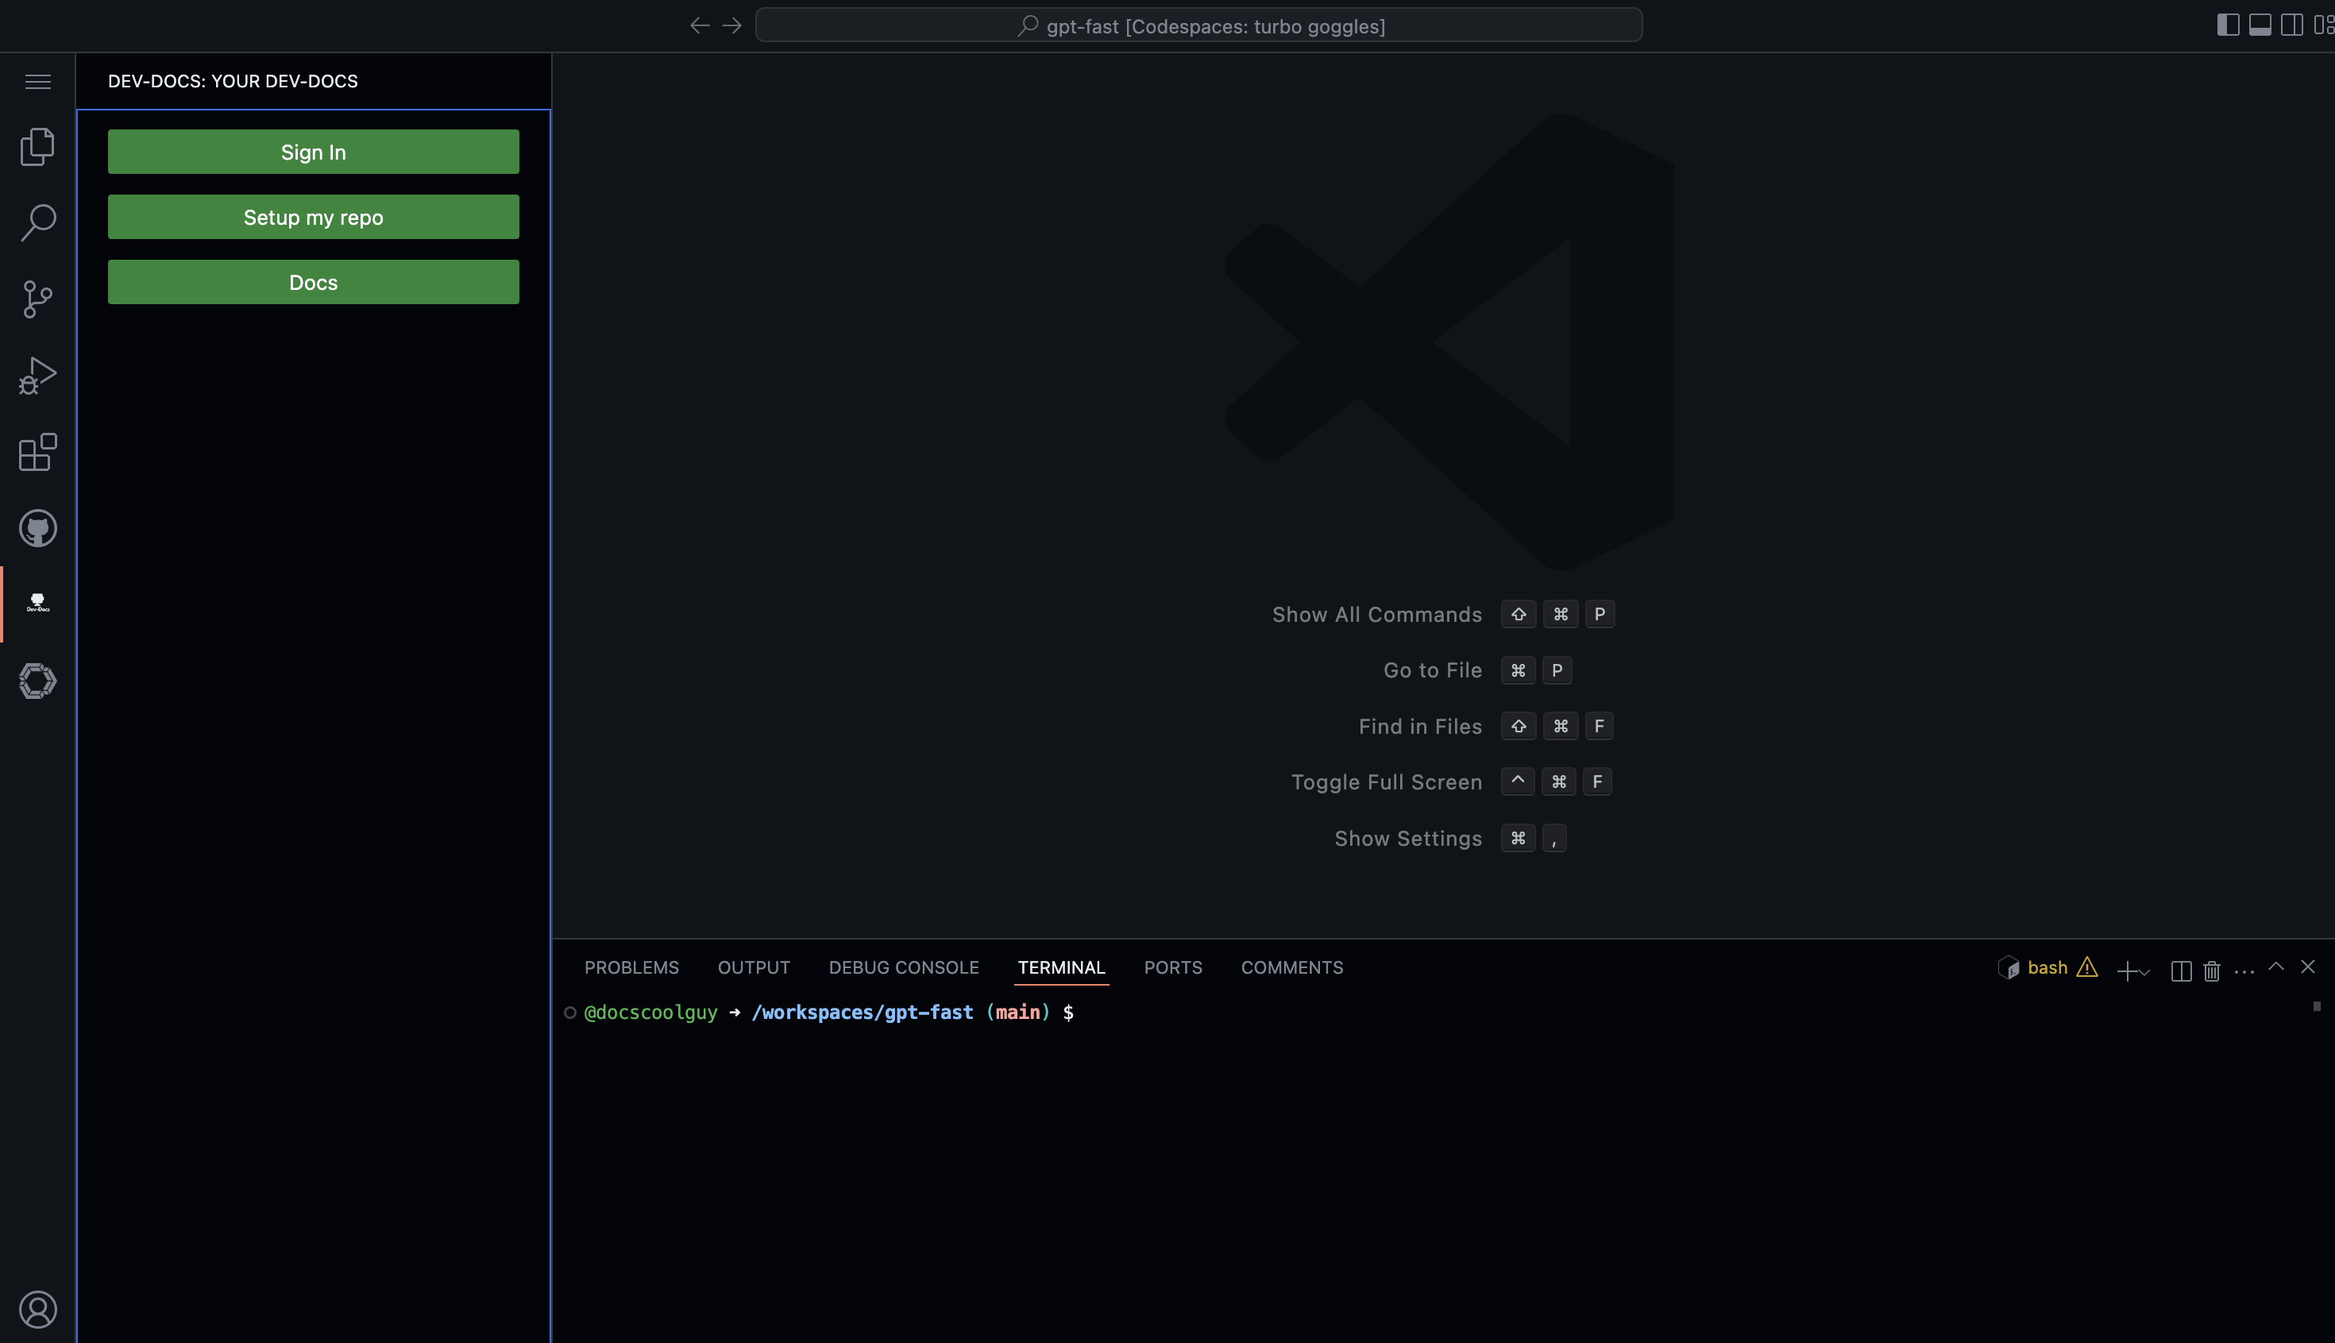Switch to the PORTS tab
2335x1343 pixels.
pos(1172,967)
